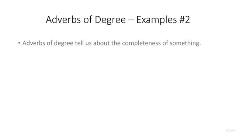Click the word "Adverbs" in the slide title
236x133 pixels.
(x=63, y=20)
